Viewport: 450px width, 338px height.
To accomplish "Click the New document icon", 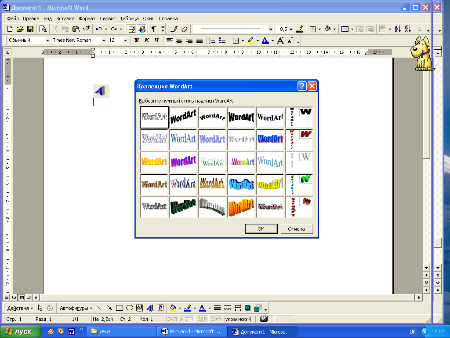I will [x=10, y=29].
